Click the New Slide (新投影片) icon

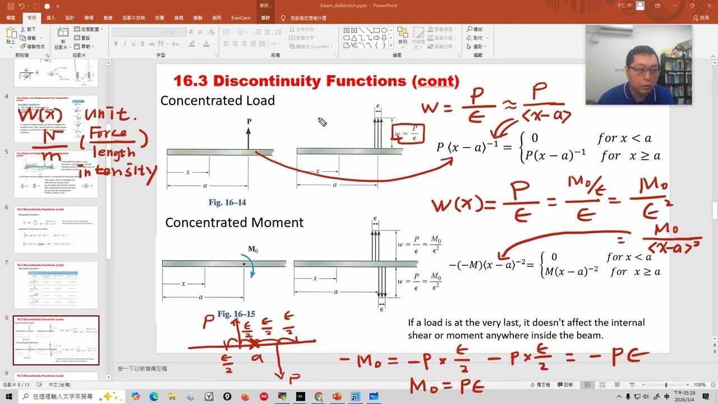tap(63, 33)
